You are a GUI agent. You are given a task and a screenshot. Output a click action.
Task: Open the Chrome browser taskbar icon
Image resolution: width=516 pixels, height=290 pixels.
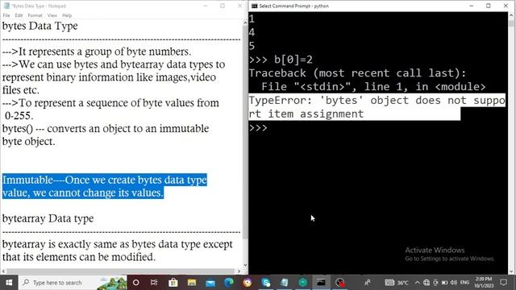248,283
